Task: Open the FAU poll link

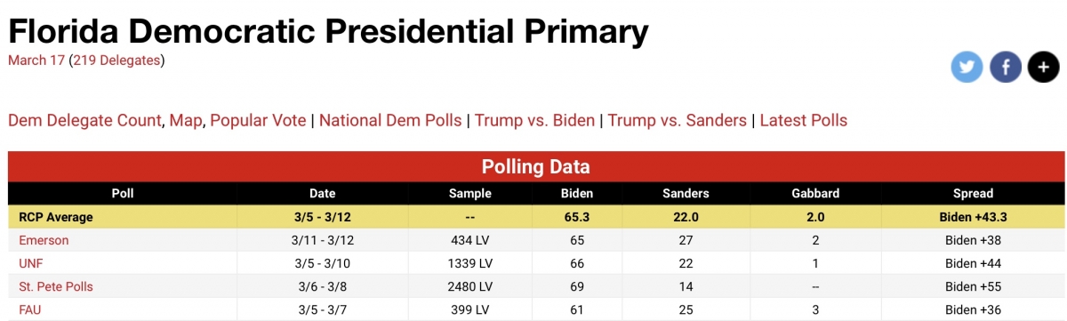Action: coord(30,309)
